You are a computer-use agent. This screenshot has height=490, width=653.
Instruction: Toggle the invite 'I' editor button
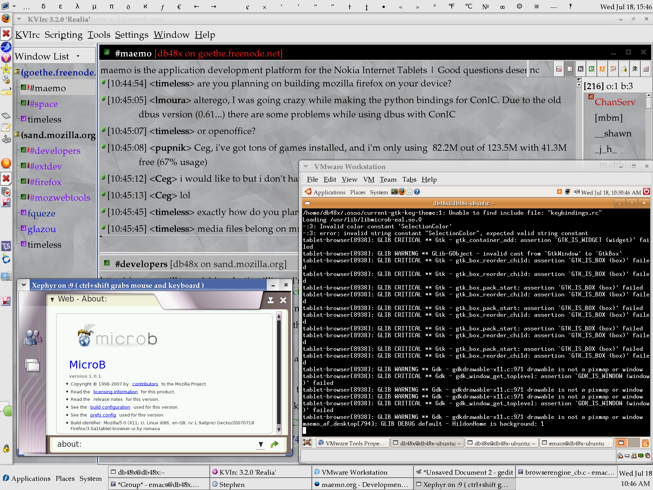pyautogui.click(x=602, y=69)
